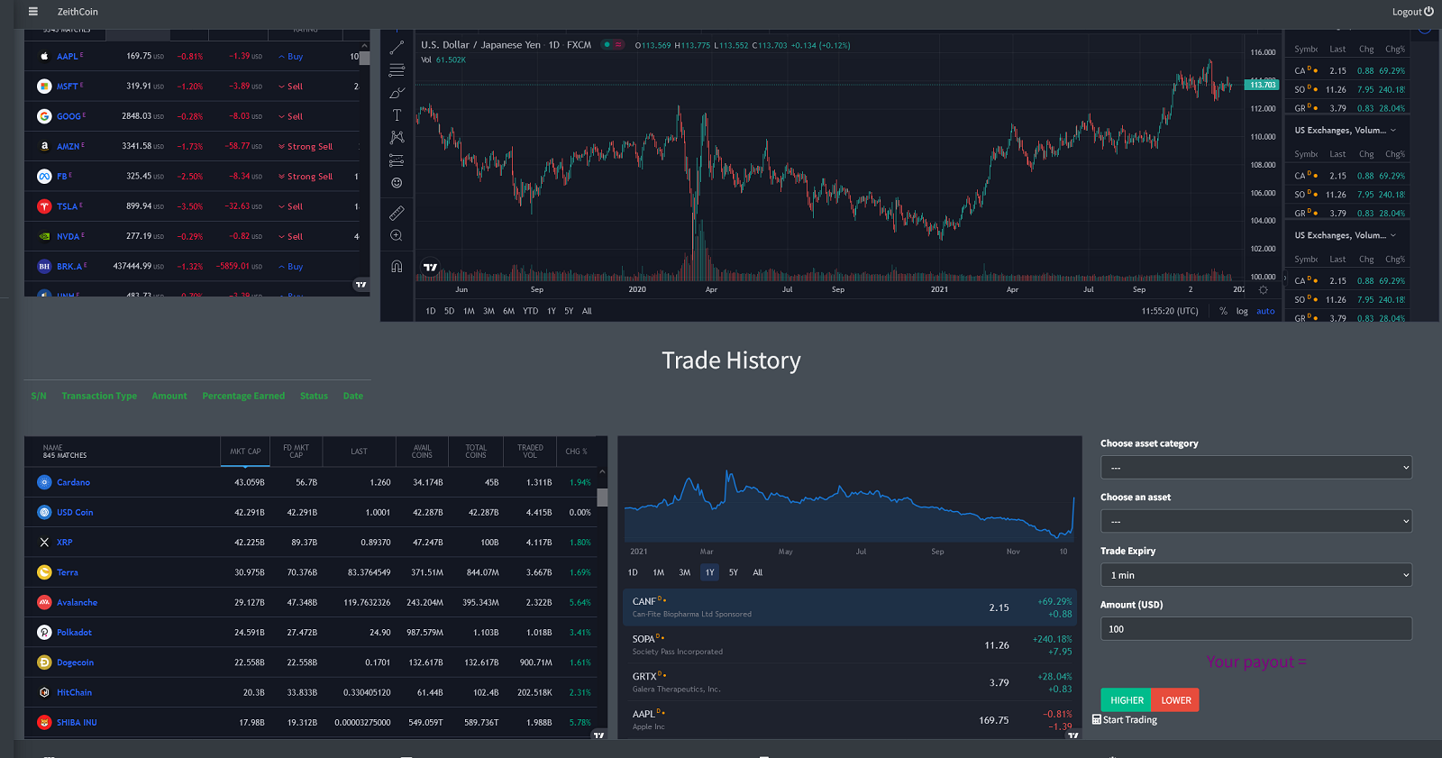This screenshot has height=758, width=1442.
Task: Click the XRP coin icon
Action: (x=44, y=543)
